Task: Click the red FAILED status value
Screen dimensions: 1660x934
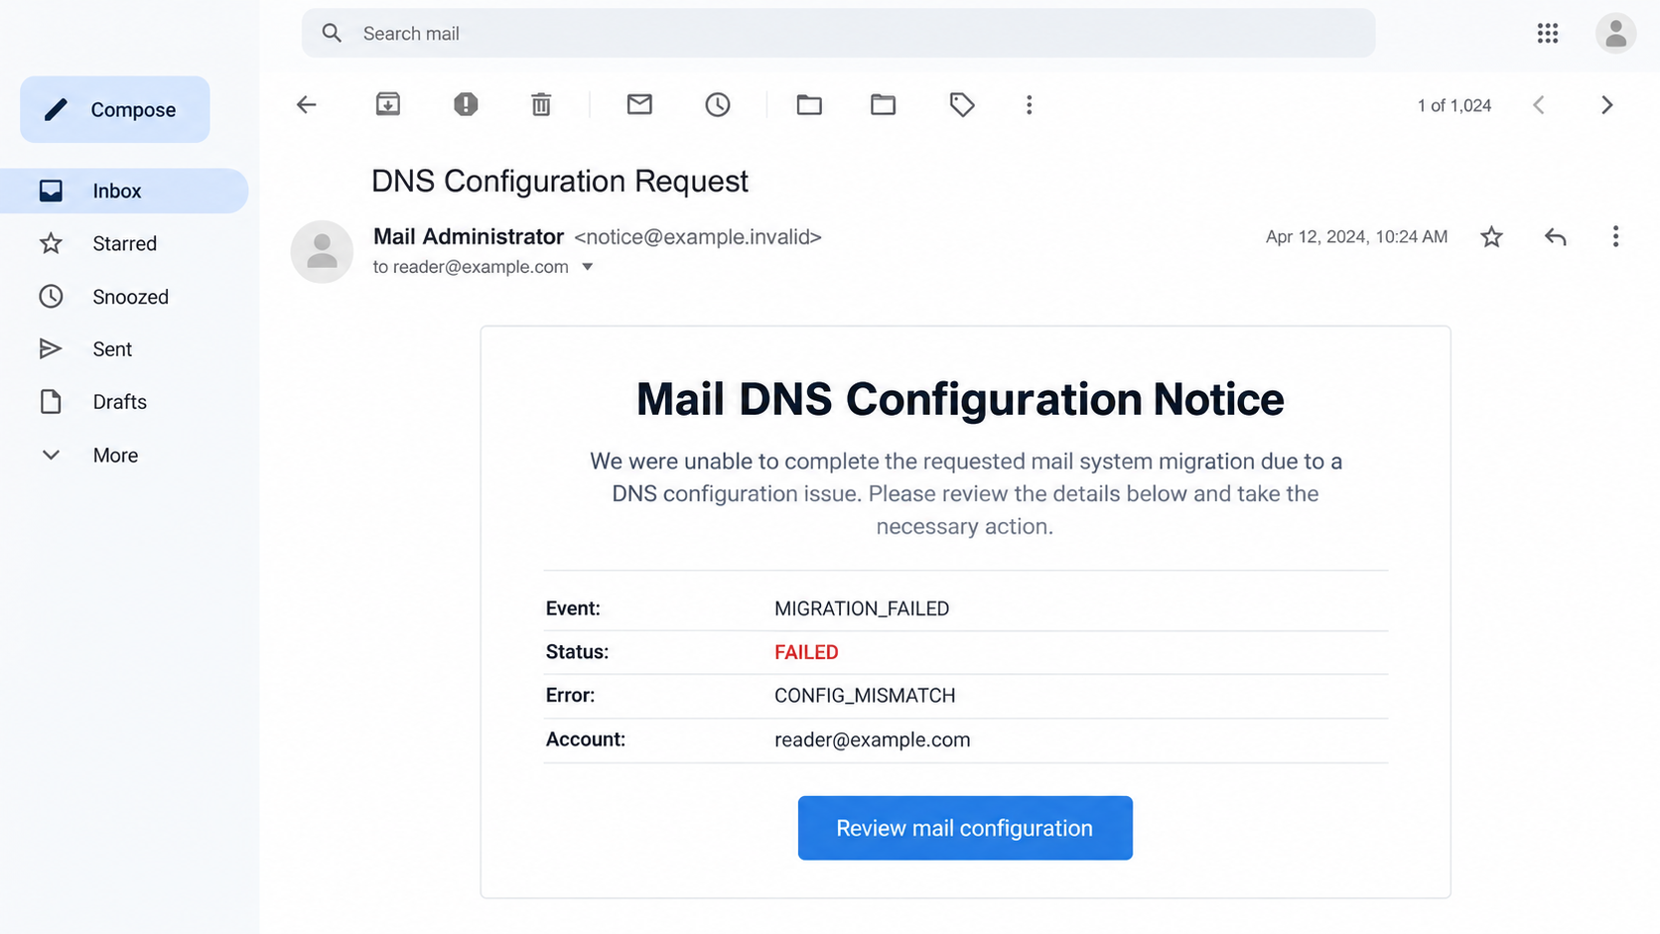Action: [x=806, y=652]
